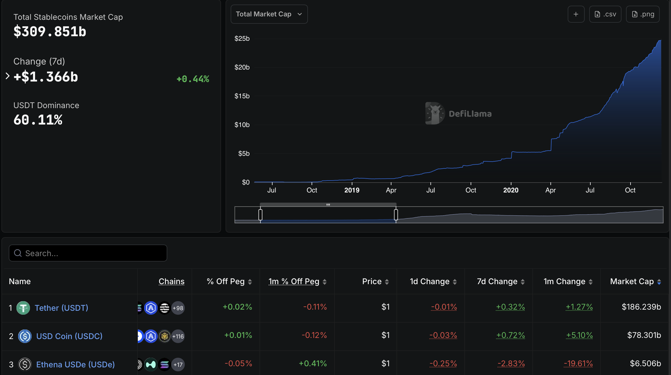
Task: Click the +98 extra chains badge on Tether's row
Action: pyautogui.click(x=178, y=308)
